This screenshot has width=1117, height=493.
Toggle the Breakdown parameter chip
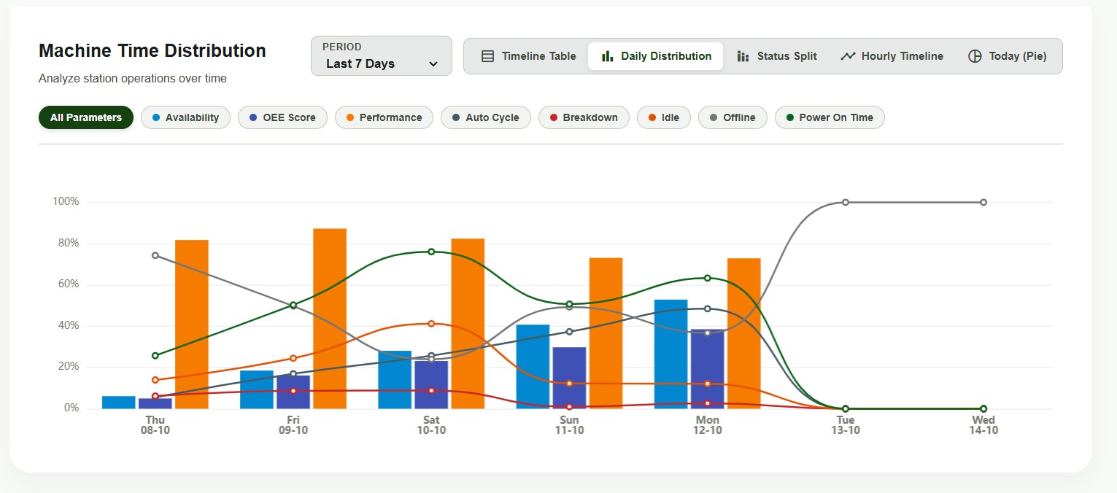[x=584, y=117]
